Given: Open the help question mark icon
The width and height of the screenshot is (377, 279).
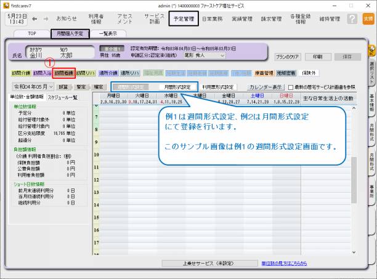Looking at the screenshot, I should (351, 19).
